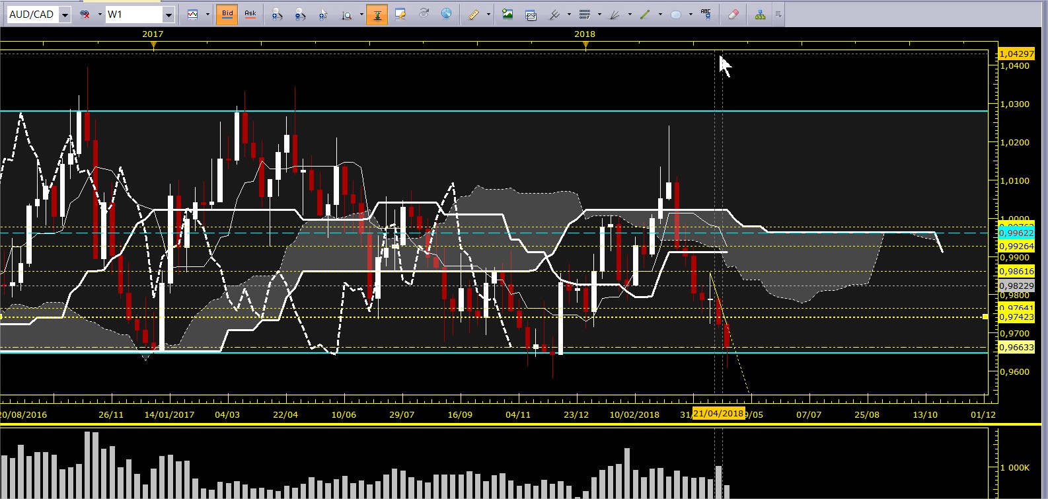
Task: Click the hierarchy tree icon in toolbar
Action: point(760,14)
